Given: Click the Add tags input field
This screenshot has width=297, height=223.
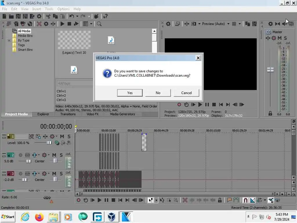Looking at the screenshot, I should click(x=75, y=83).
